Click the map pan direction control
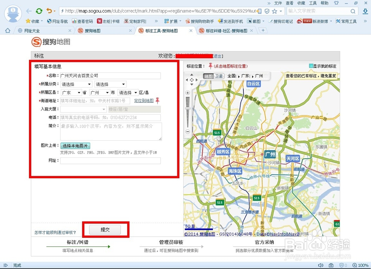 click(x=192, y=80)
